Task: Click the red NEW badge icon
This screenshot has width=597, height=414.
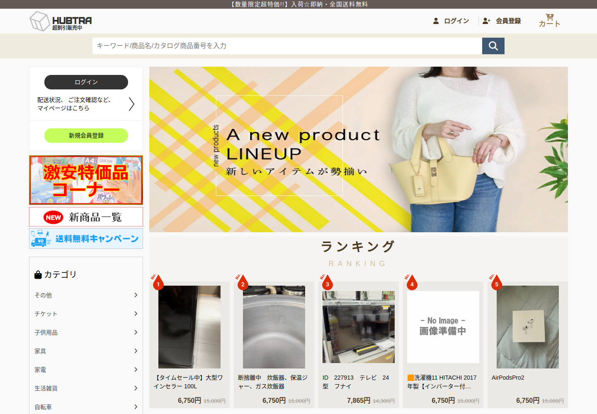Action: [x=53, y=217]
